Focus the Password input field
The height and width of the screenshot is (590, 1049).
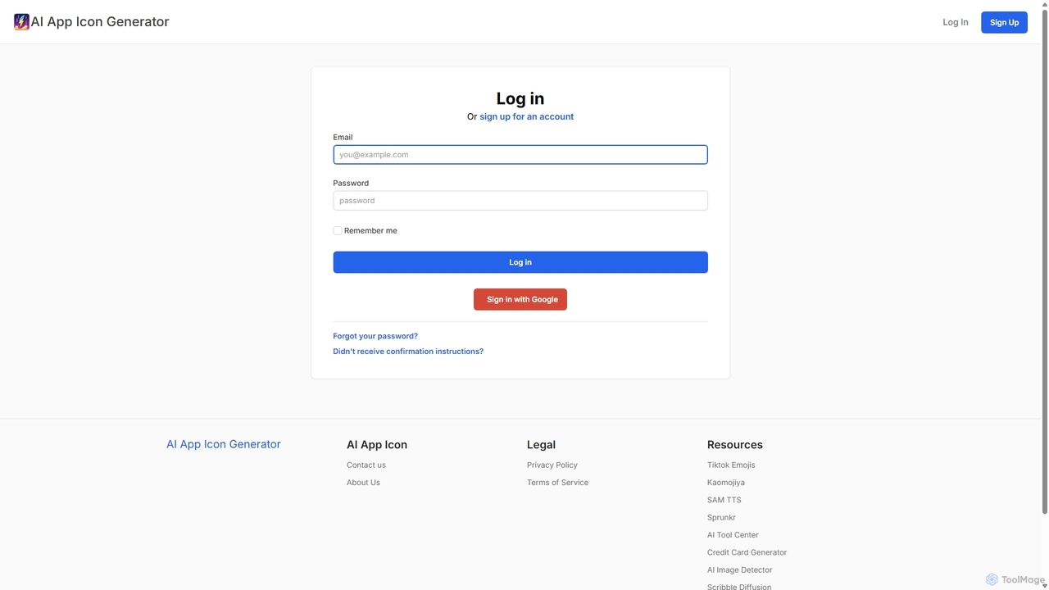(x=520, y=201)
